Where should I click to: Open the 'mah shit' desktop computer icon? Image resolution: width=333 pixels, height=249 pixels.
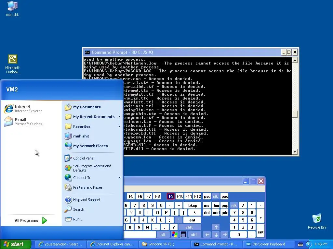tap(12, 8)
